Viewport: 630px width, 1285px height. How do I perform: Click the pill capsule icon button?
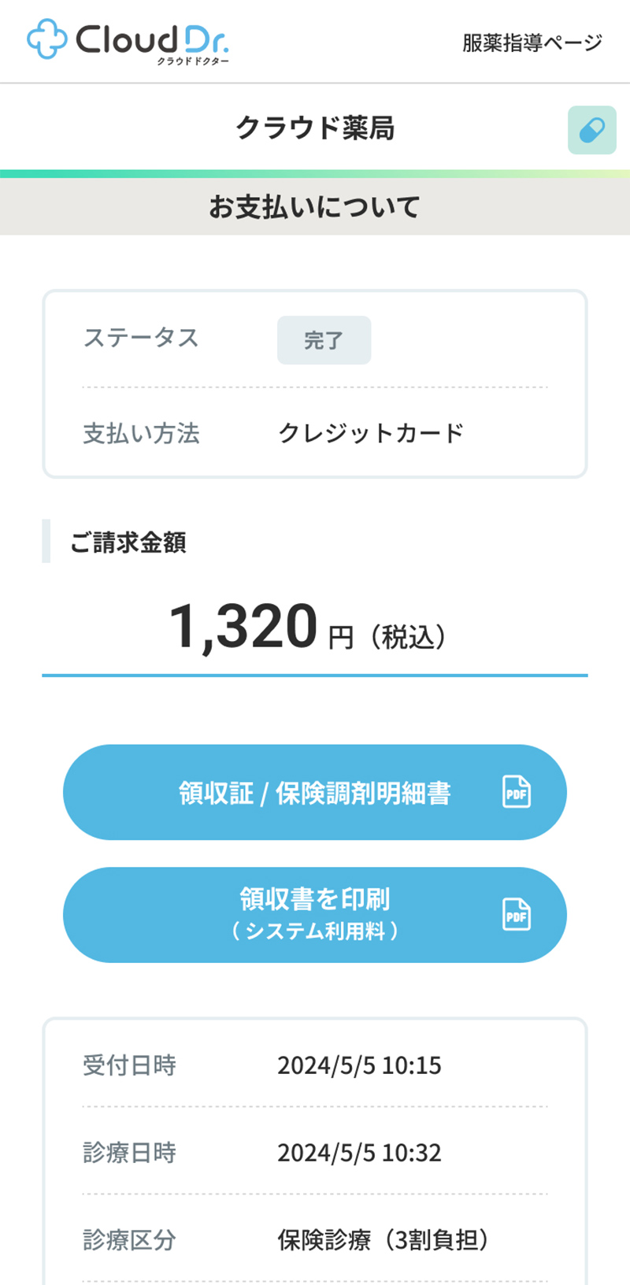pyautogui.click(x=592, y=130)
